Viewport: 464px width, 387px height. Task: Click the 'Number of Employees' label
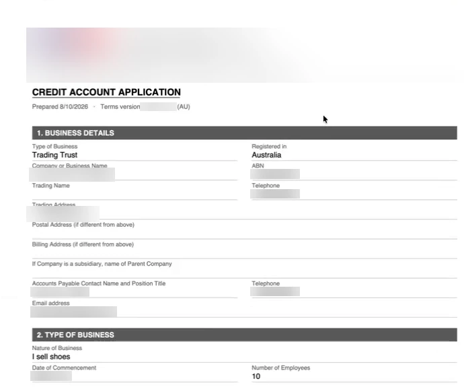tap(281, 367)
